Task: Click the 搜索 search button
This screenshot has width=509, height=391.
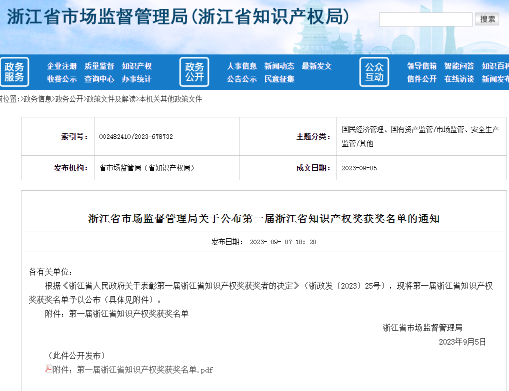Action: click(x=486, y=19)
